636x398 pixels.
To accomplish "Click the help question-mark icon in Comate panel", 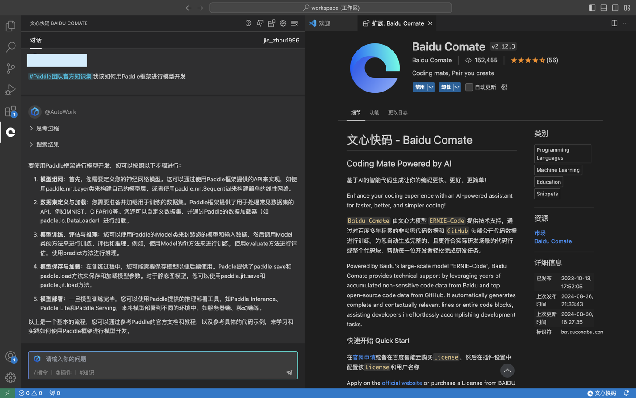I will 248,23.
